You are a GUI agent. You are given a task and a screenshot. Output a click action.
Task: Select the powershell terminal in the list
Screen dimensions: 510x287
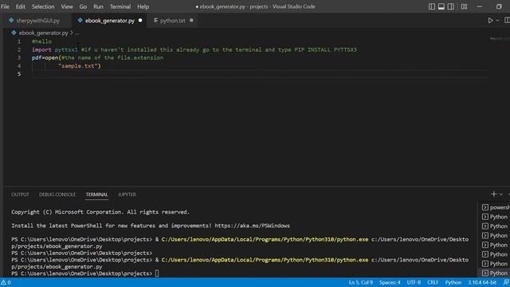pyautogui.click(x=496, y=207)
